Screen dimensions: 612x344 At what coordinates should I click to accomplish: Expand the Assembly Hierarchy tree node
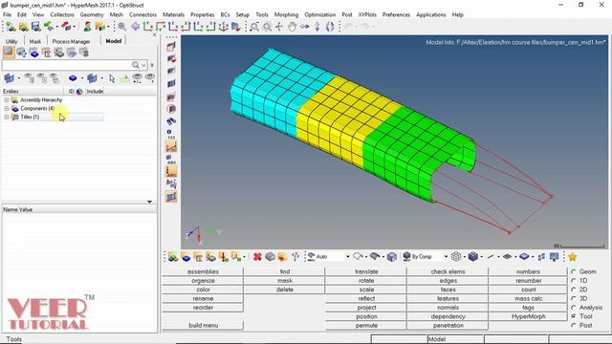[x=7, y=99]
